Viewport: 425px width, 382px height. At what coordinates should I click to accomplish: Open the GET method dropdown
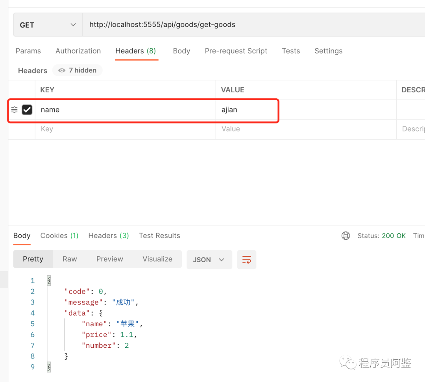48,25
